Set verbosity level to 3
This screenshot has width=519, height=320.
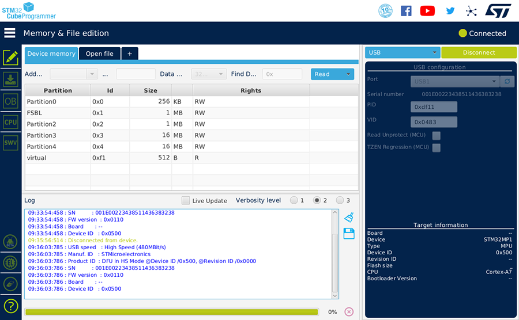[340, 200]
